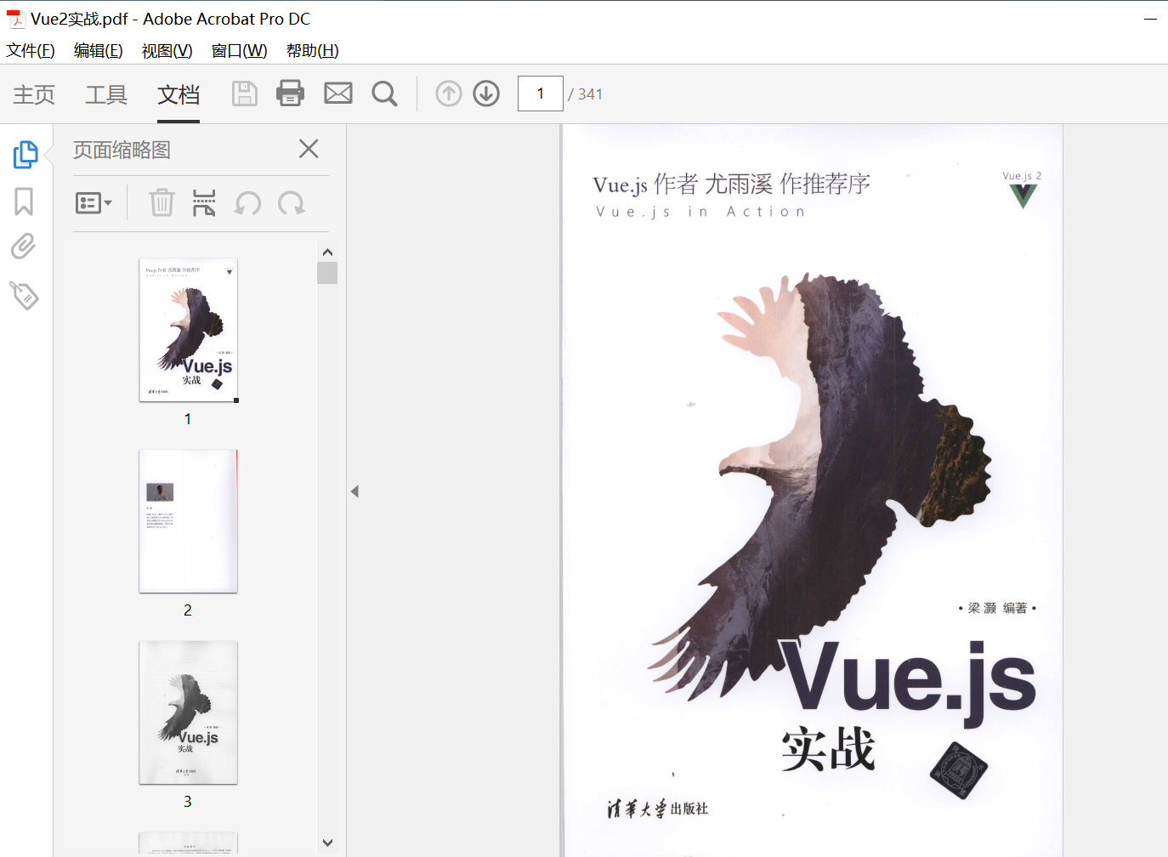
Task: Click the / 341 total pages label
Action: (586, 94)
